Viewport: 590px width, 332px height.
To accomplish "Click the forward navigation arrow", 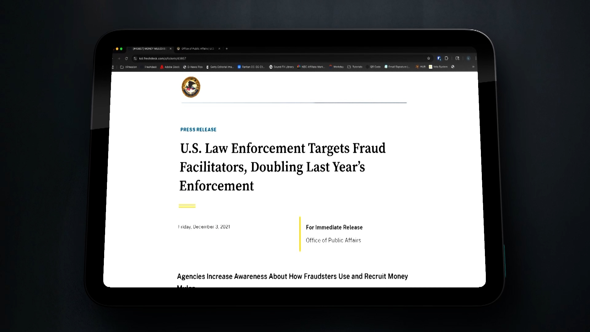I will click(x=119, y=58).
